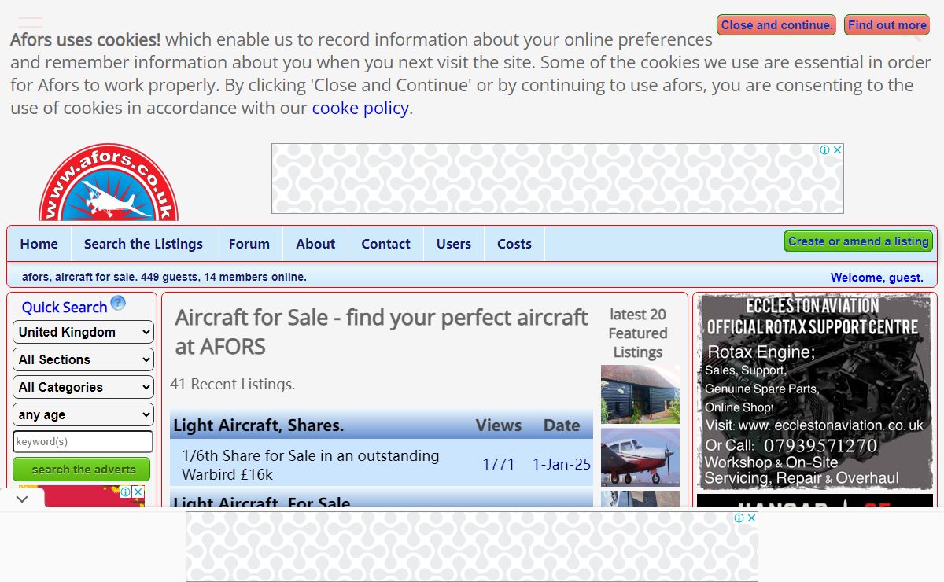The height and width of the screenshot is (582, 944).
Task: Click the Welcome, guest. text
Action: pyautogui.click(x=877, y=278)
